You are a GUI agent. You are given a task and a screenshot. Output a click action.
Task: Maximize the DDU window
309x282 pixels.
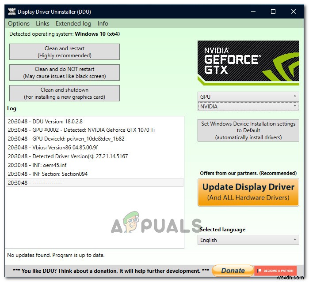click(x=273, y=11)
